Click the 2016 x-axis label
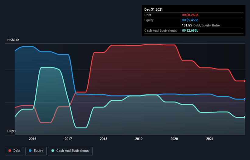The width and height of the screenshot is (250, 160). [33, 139]
